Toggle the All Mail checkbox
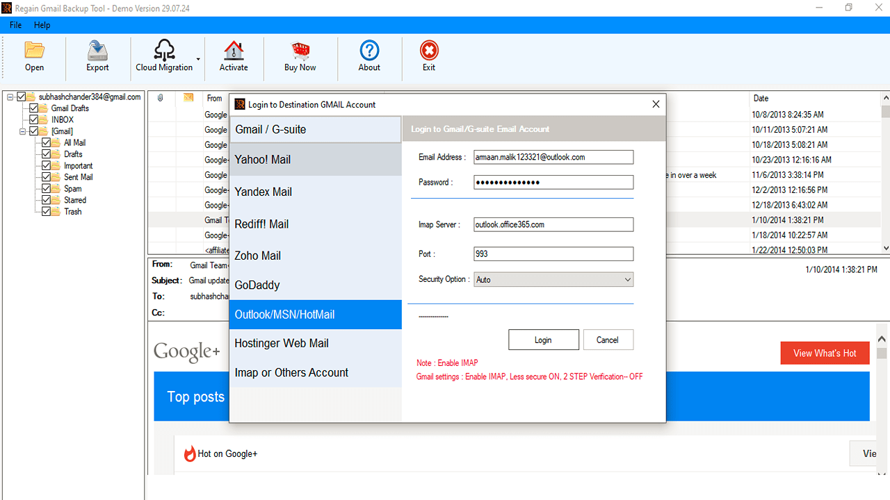The height and width of the screenshot is (500, 890). (x=47, y=143)
